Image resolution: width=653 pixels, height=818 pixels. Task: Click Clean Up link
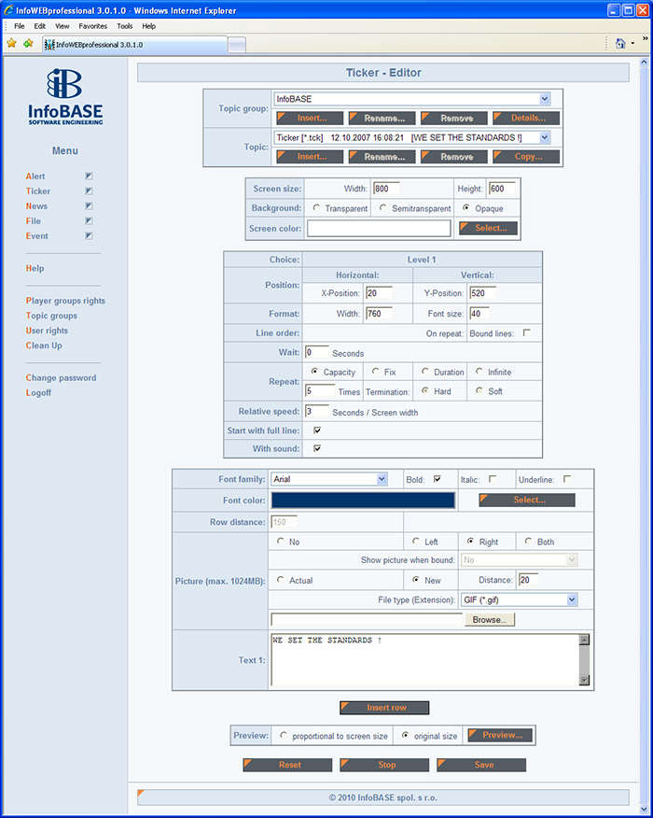[x=44, y=346]
